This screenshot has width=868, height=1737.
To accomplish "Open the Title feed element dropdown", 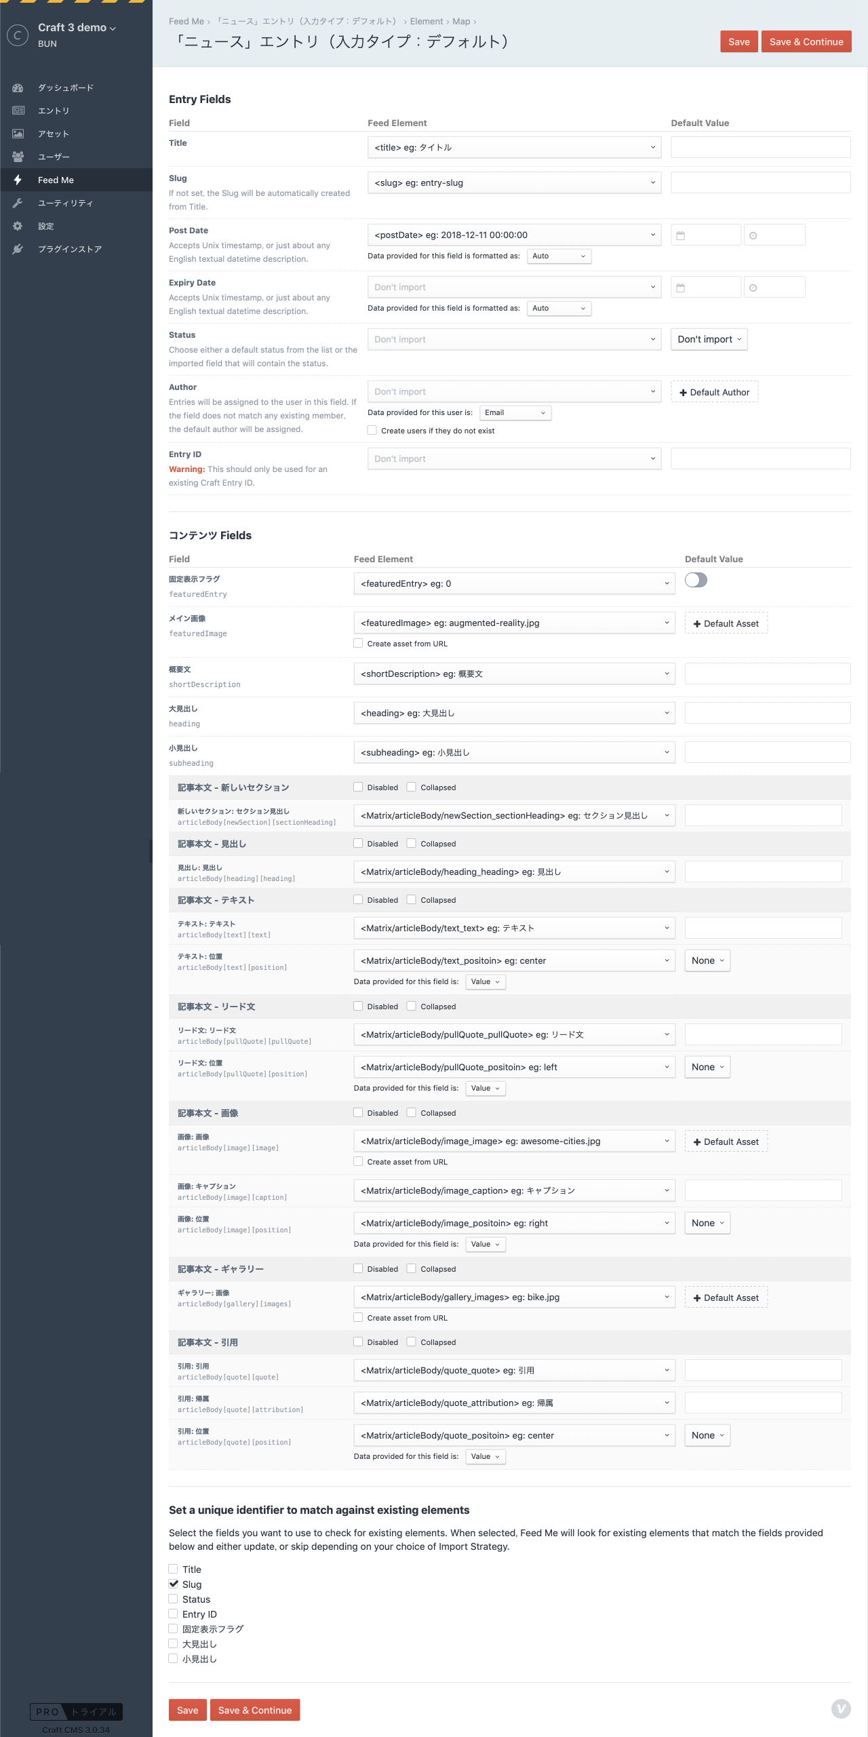I will pos(514,147).
